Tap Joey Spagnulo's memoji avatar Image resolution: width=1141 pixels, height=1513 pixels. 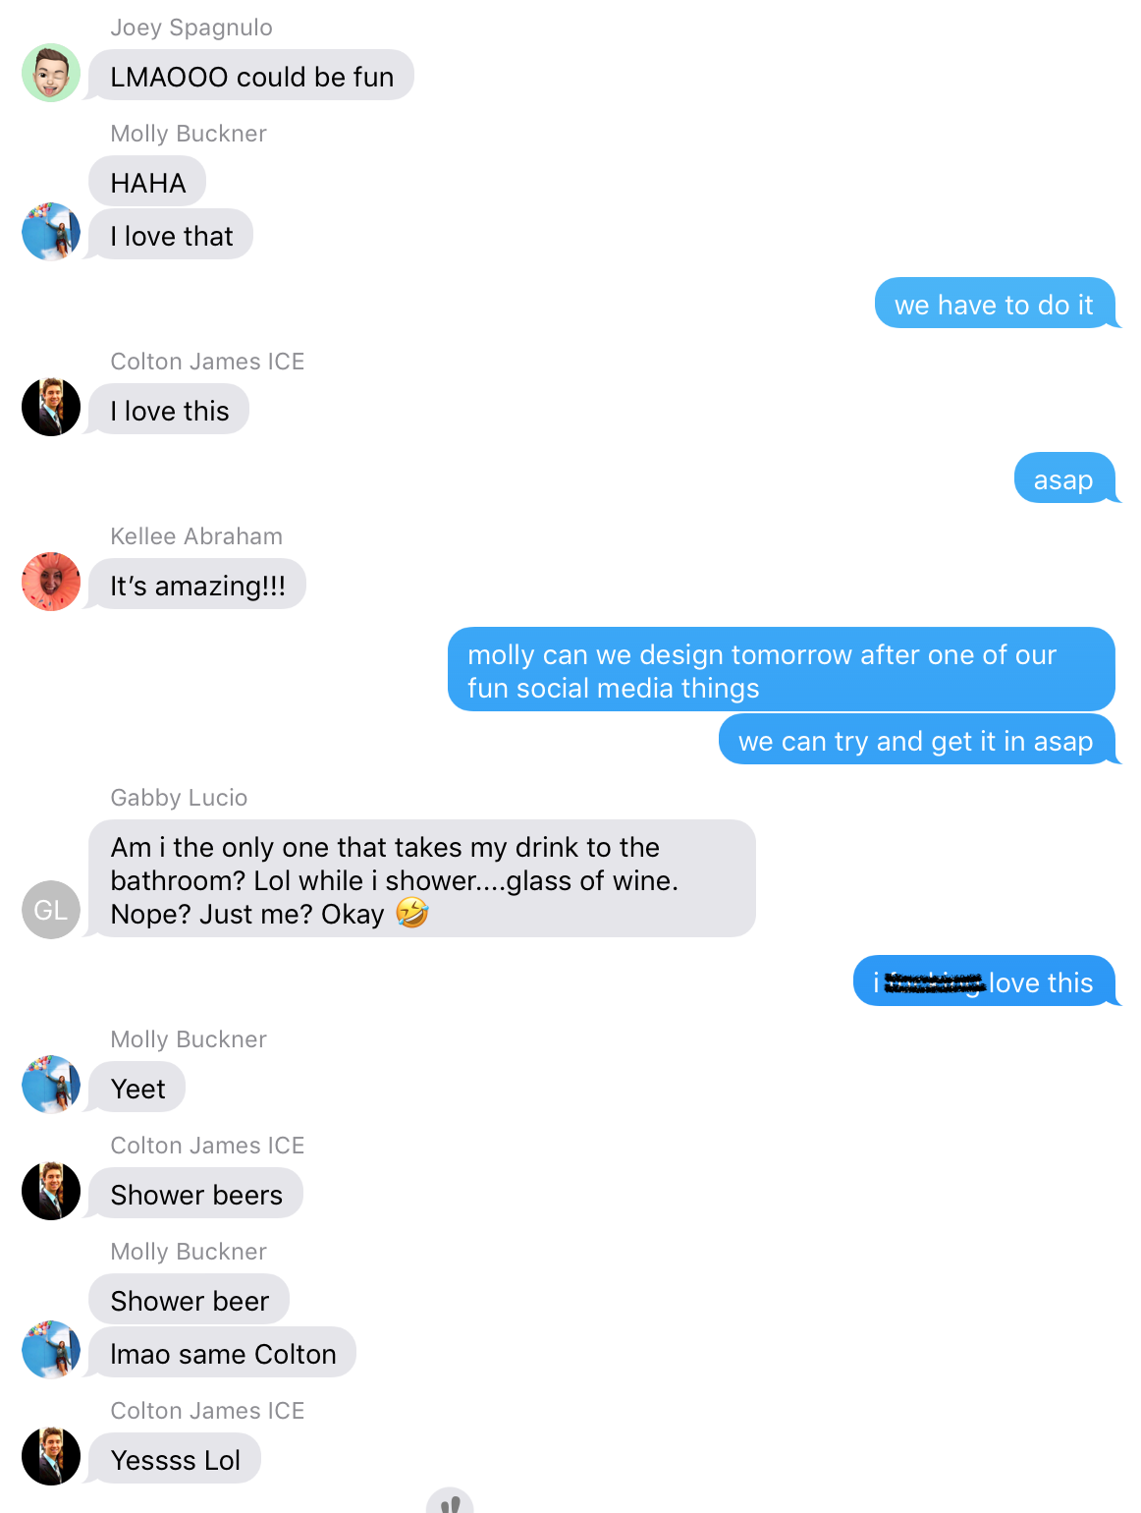[x=51, y=73]
